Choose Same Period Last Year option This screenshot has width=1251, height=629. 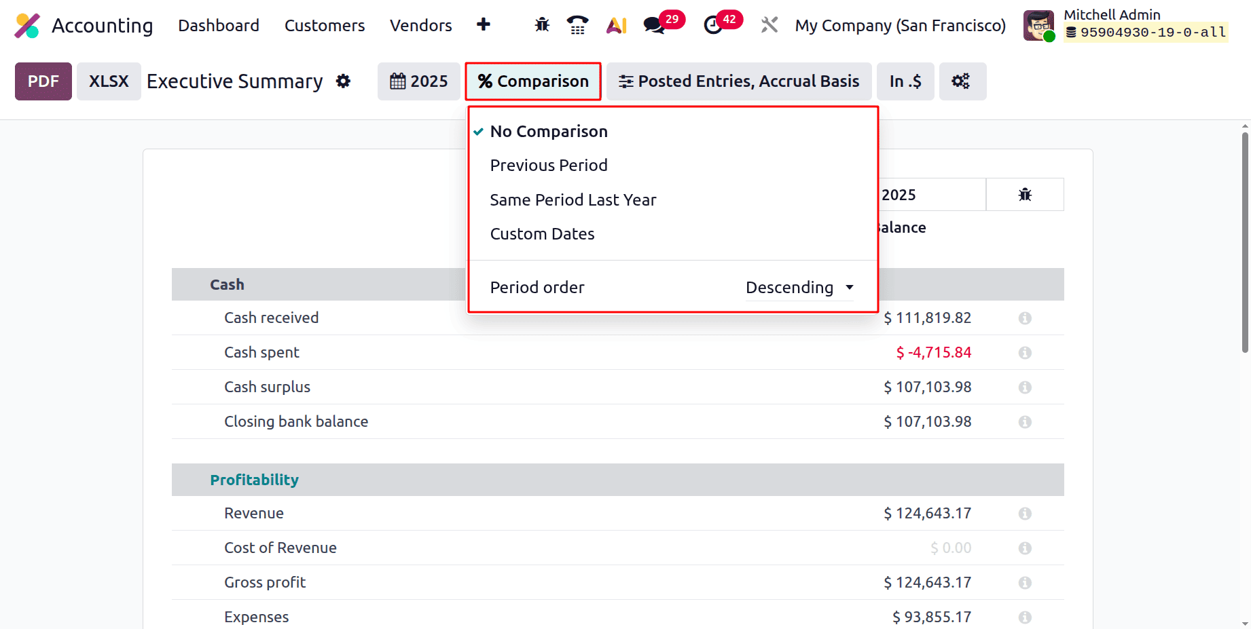click(x=573, y=199)
